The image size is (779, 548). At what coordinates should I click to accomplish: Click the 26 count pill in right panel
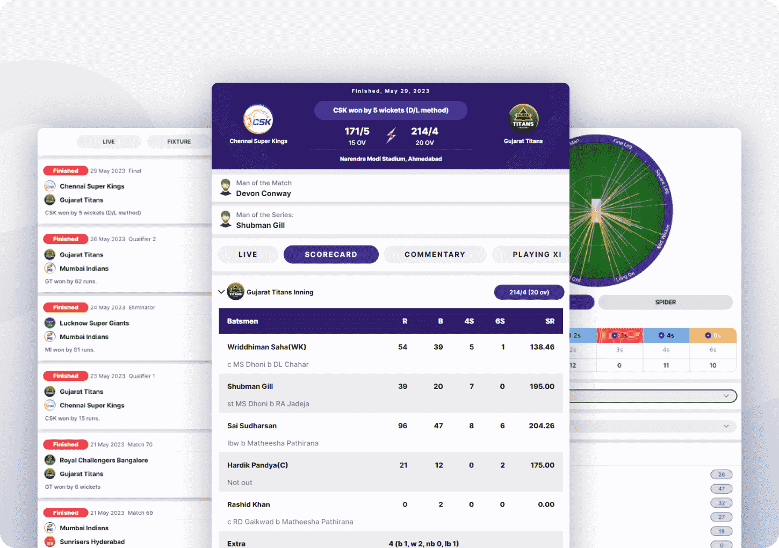(722, 474)
